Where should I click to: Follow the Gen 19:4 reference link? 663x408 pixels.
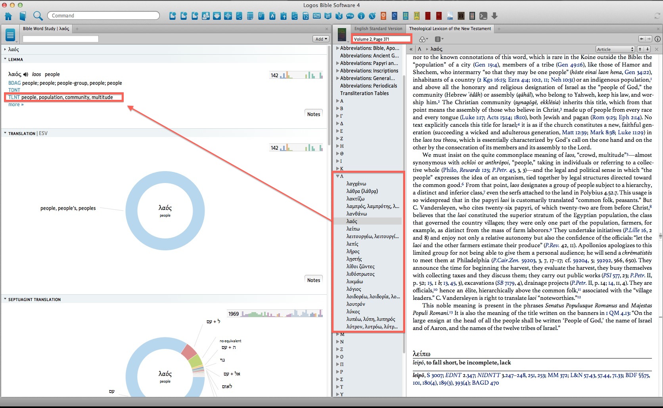[486, 65]
